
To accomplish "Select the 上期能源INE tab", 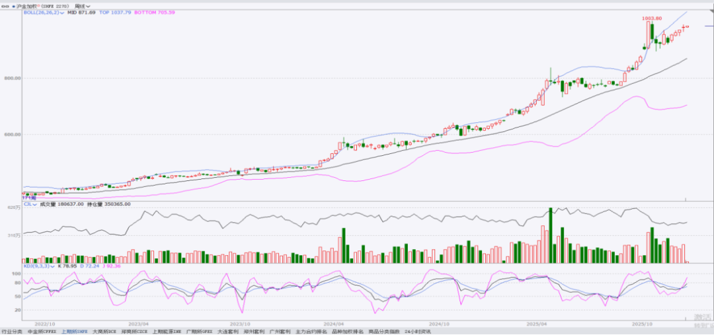I will (167, 332).
